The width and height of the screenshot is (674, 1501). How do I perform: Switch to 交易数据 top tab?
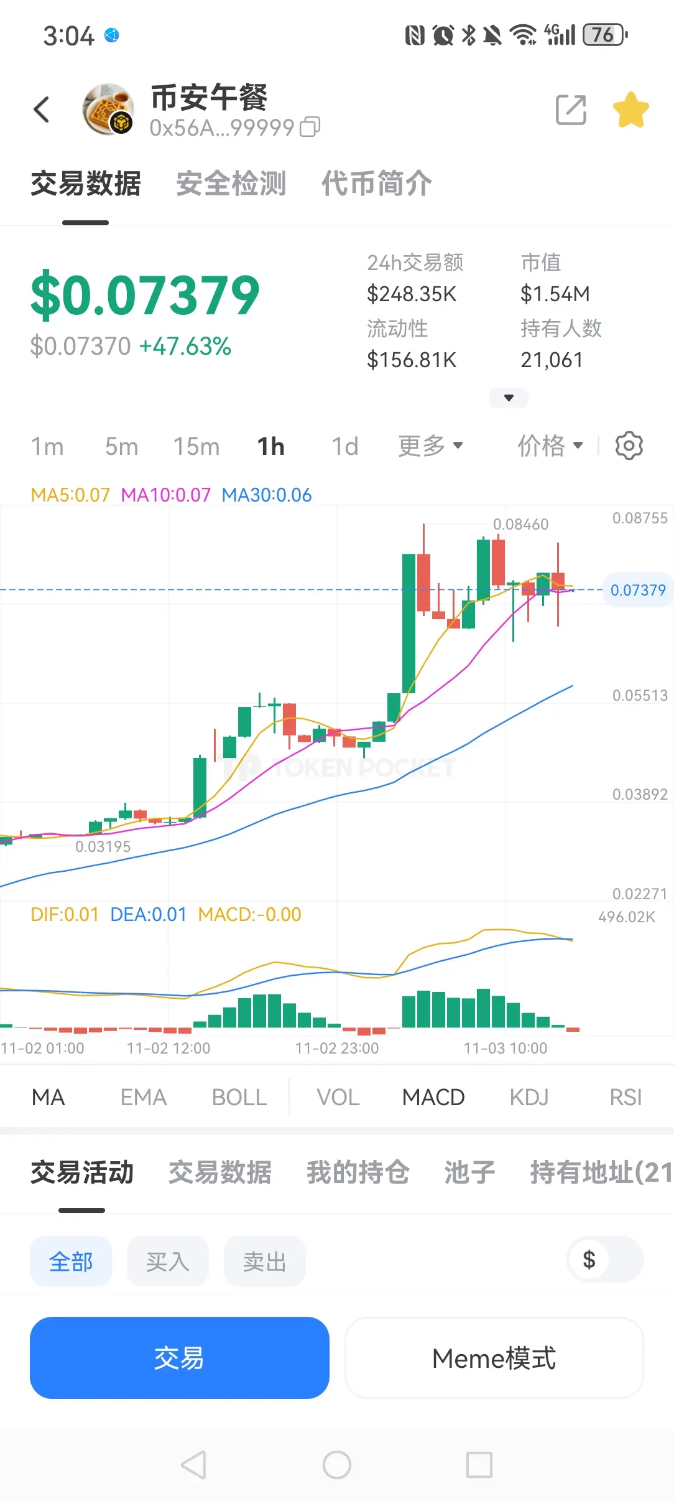(86, 184)
